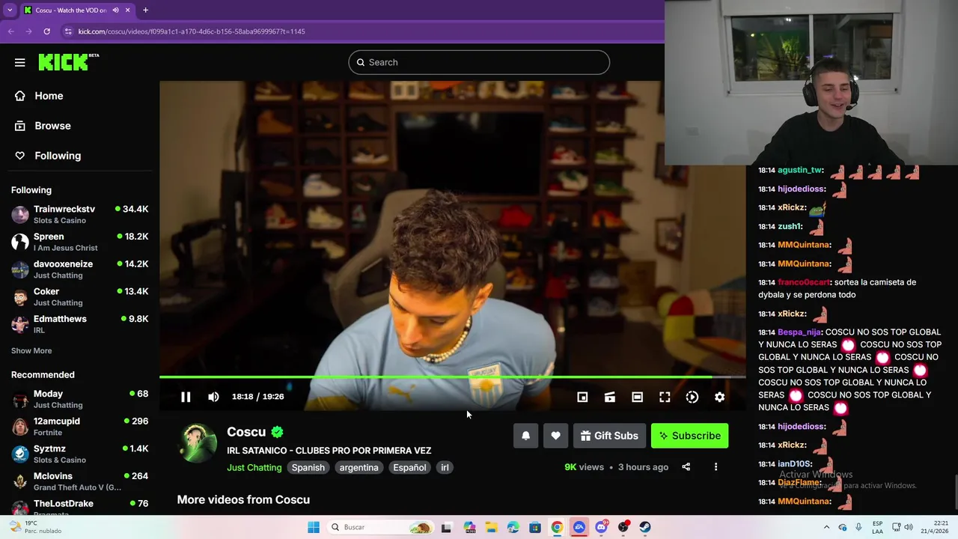Open the video settings gear
The height and width of the screenshot is (539, 958).
coord(719,398)
